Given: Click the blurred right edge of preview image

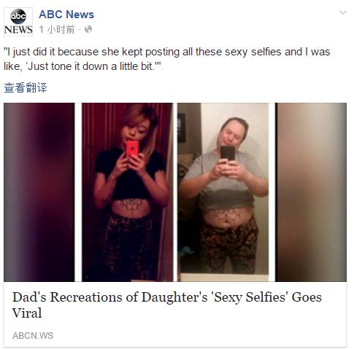Looking at the screenshot, I should pos(312,192).
